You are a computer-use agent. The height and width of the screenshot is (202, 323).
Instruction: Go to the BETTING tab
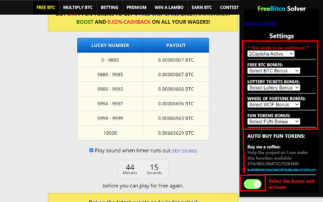pos(110,8)
